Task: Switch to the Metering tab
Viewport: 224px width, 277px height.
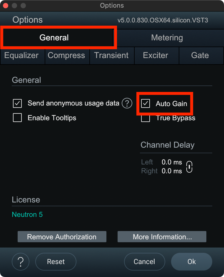Action: coord(167,38)
